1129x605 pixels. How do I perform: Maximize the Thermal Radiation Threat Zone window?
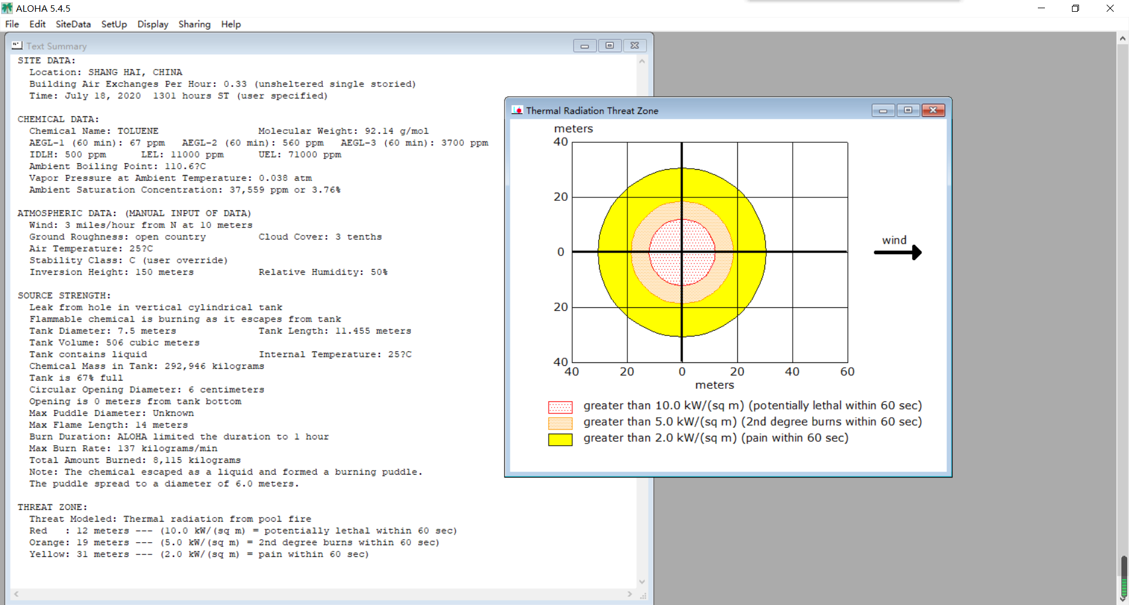(908, 110)
